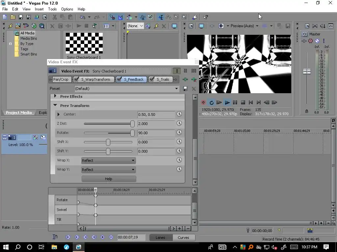Click the Stop button under the preview
The height and width of the screenshot is (252, 337).
click(243, 102)
